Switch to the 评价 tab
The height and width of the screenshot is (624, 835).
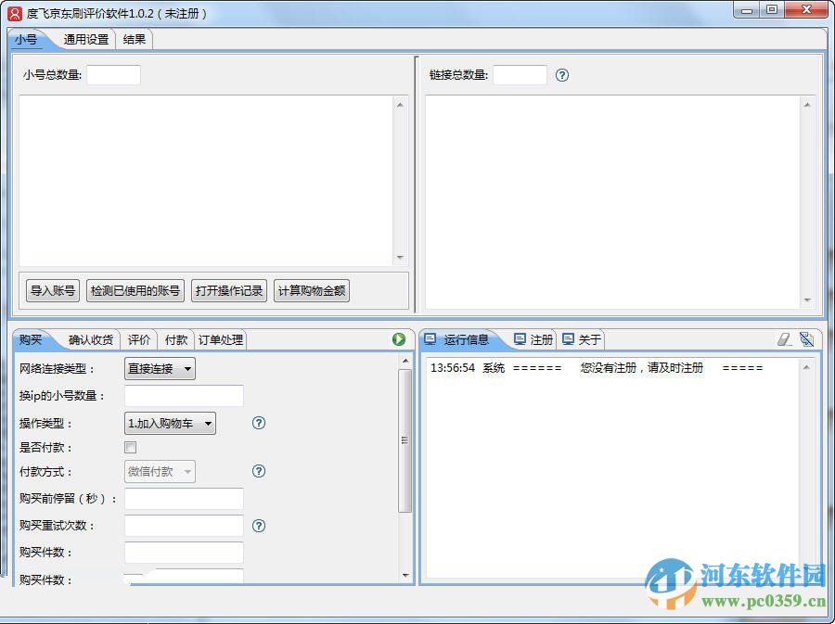(139, 339)
